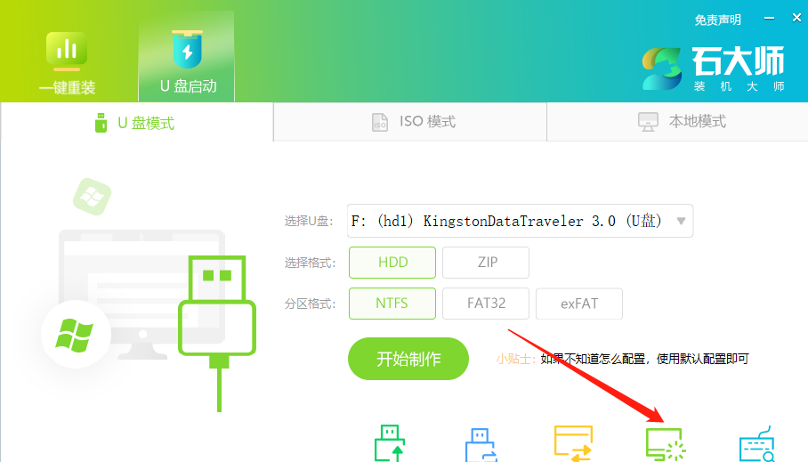This screenshot has width=808, height=462.
Task: Click the monitor icon beside 本地模式
Action: pyautogui.click(x=648, y=122)
